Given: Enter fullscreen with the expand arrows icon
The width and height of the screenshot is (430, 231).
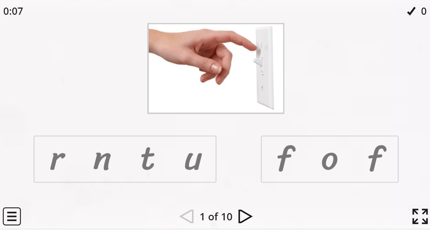Looking at the screenshot, I should point(420,217).
